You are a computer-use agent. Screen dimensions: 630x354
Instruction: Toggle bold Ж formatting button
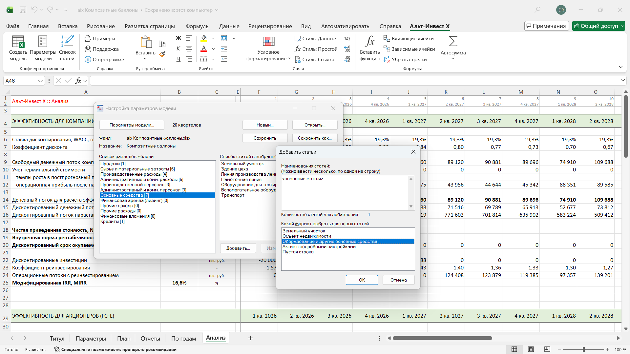[178, 38]
